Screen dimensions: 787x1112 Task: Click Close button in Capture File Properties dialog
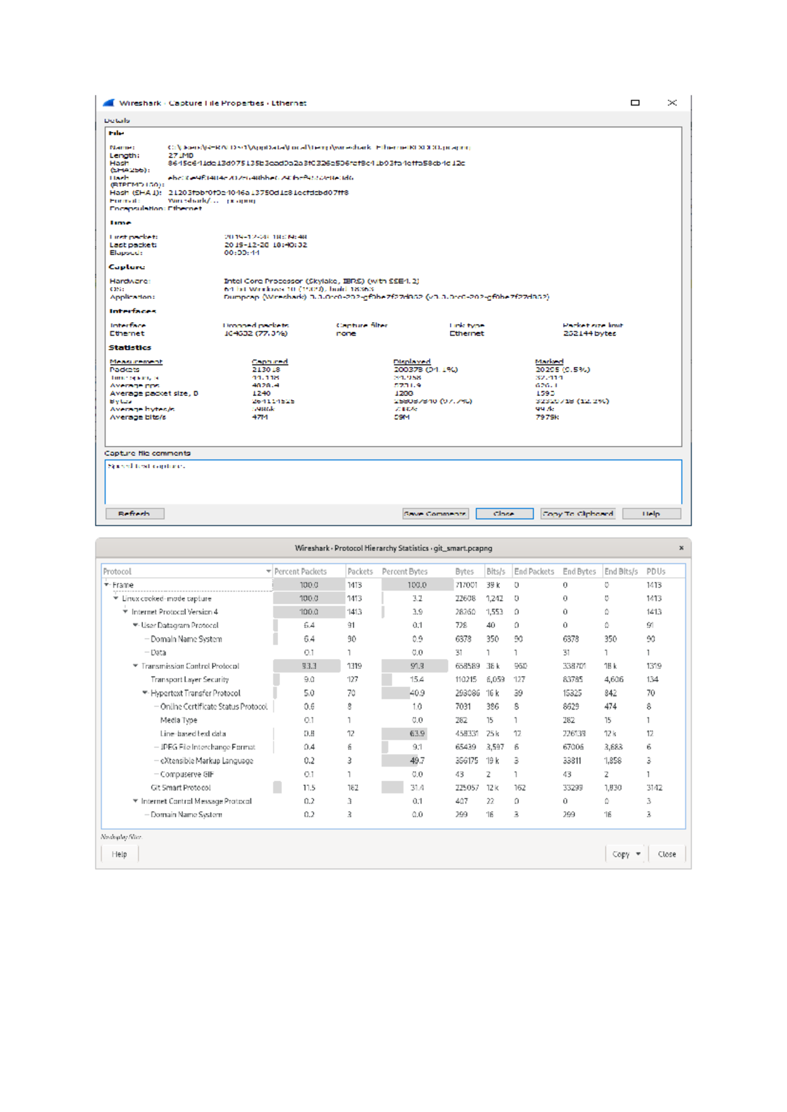504,513
